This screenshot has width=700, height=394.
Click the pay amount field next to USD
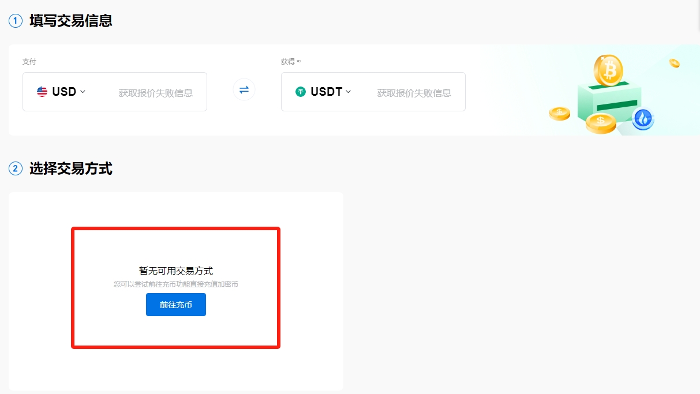(155, 92)
